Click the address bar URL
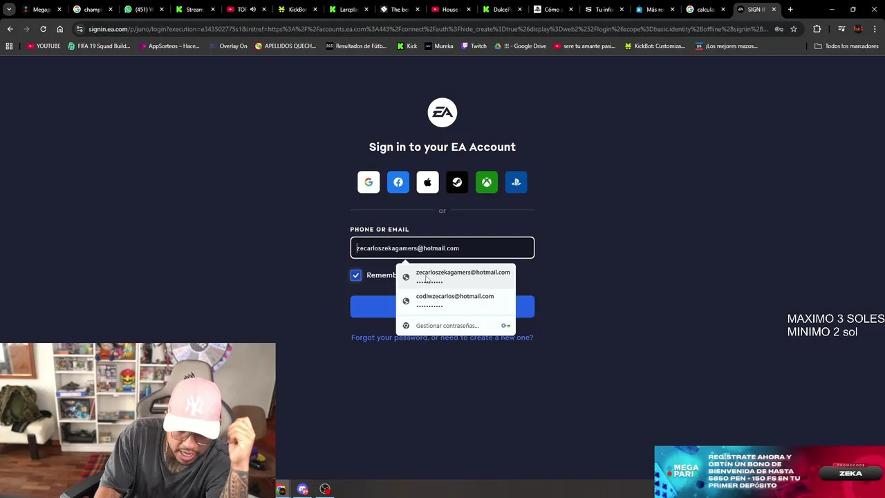885x498 pixels. (x=427, y=29)
